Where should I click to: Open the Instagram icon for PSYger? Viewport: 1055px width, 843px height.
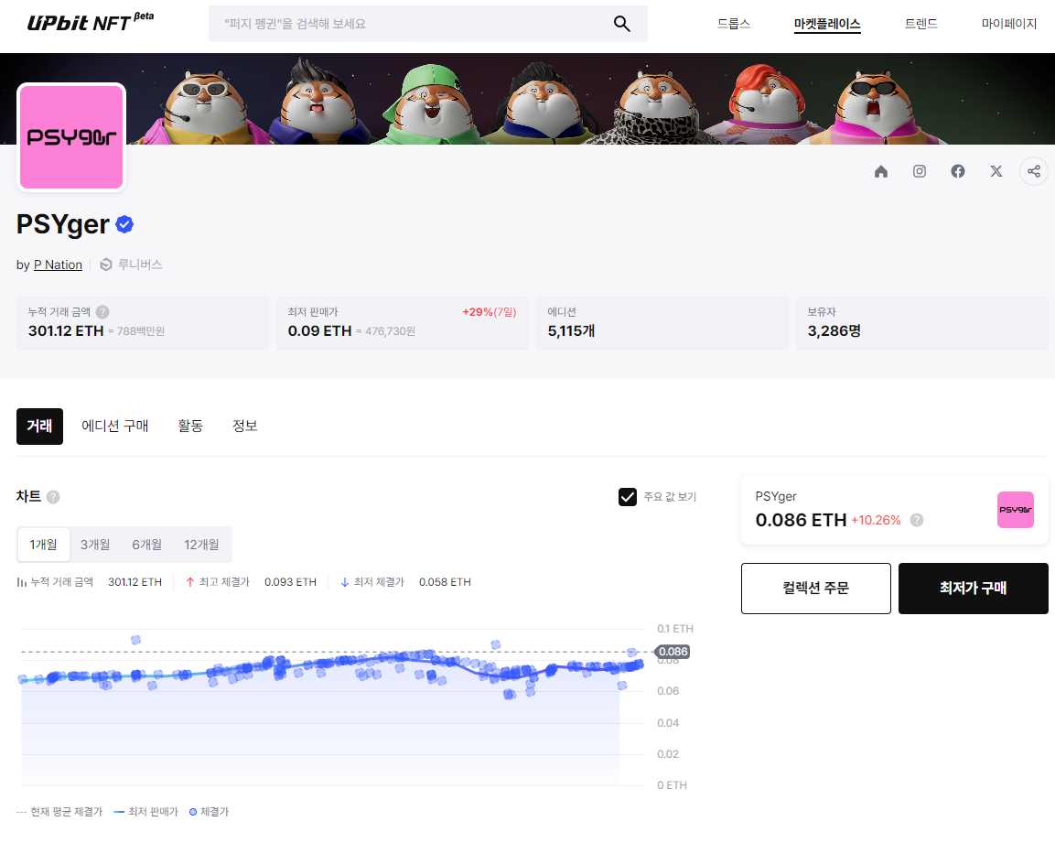click(919, 171)
